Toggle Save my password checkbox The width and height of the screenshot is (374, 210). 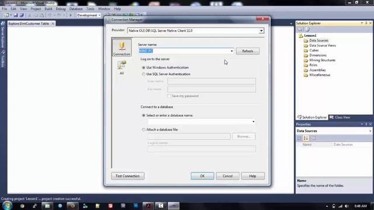point(169,96)
